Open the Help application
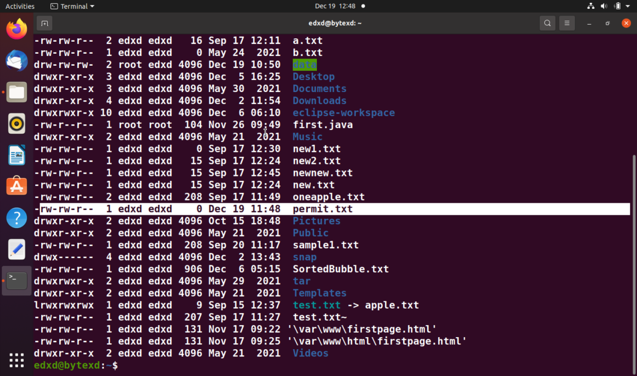Image resolution: width=637 pixels, height=376 pixels. coord(16,218)
